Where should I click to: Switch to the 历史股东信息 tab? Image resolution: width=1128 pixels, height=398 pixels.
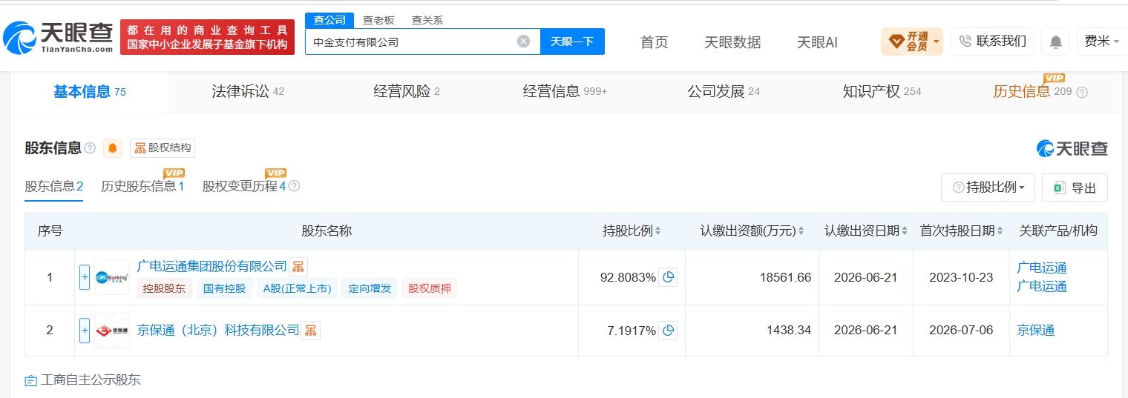pyautogui.click(x=142, y=186)
